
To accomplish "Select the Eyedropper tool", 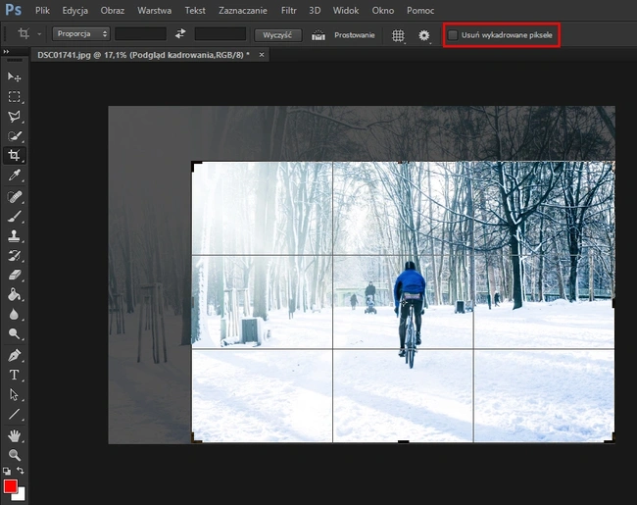I will 14,176.
